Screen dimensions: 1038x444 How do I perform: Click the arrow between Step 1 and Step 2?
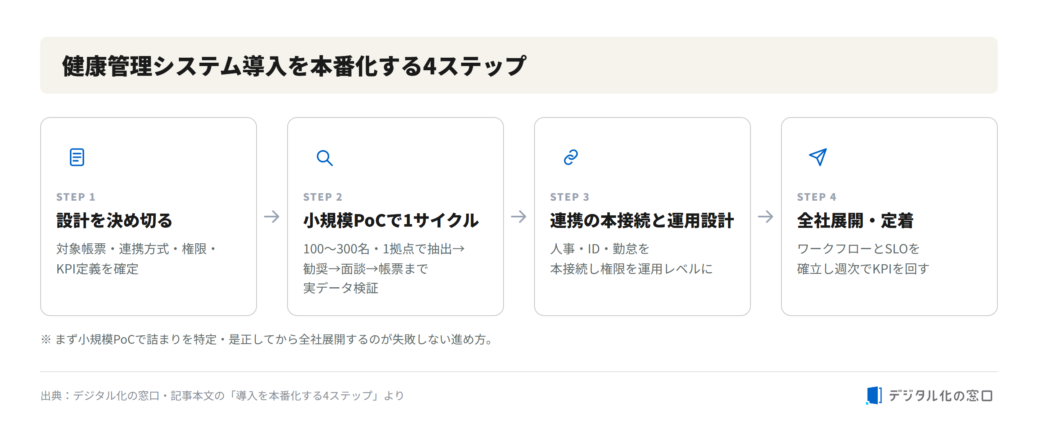pyautogui.click(x=272, y=217)
